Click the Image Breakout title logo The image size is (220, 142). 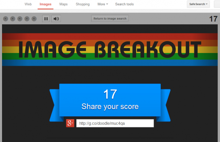coord(110,50)
